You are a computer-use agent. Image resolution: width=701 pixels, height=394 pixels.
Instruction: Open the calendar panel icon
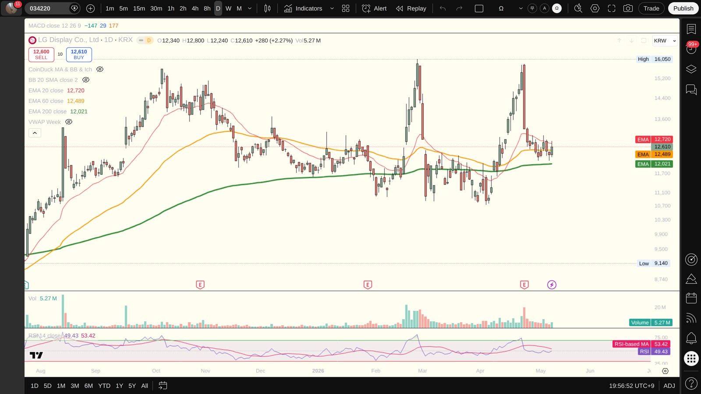coord(691,298)
